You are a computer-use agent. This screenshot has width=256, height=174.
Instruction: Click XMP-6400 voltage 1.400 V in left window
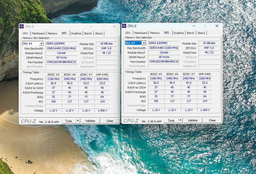[x=102, y=110]
